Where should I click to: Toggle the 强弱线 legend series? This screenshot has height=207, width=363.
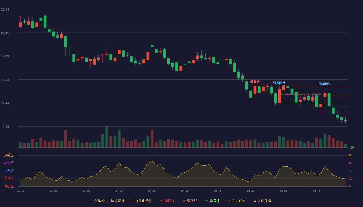coord(190,201)
